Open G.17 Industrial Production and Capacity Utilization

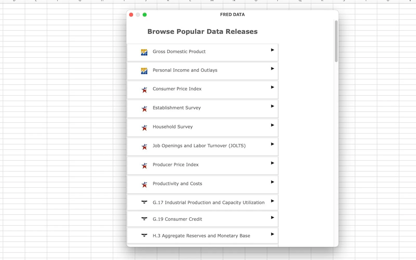pos(203,203)
